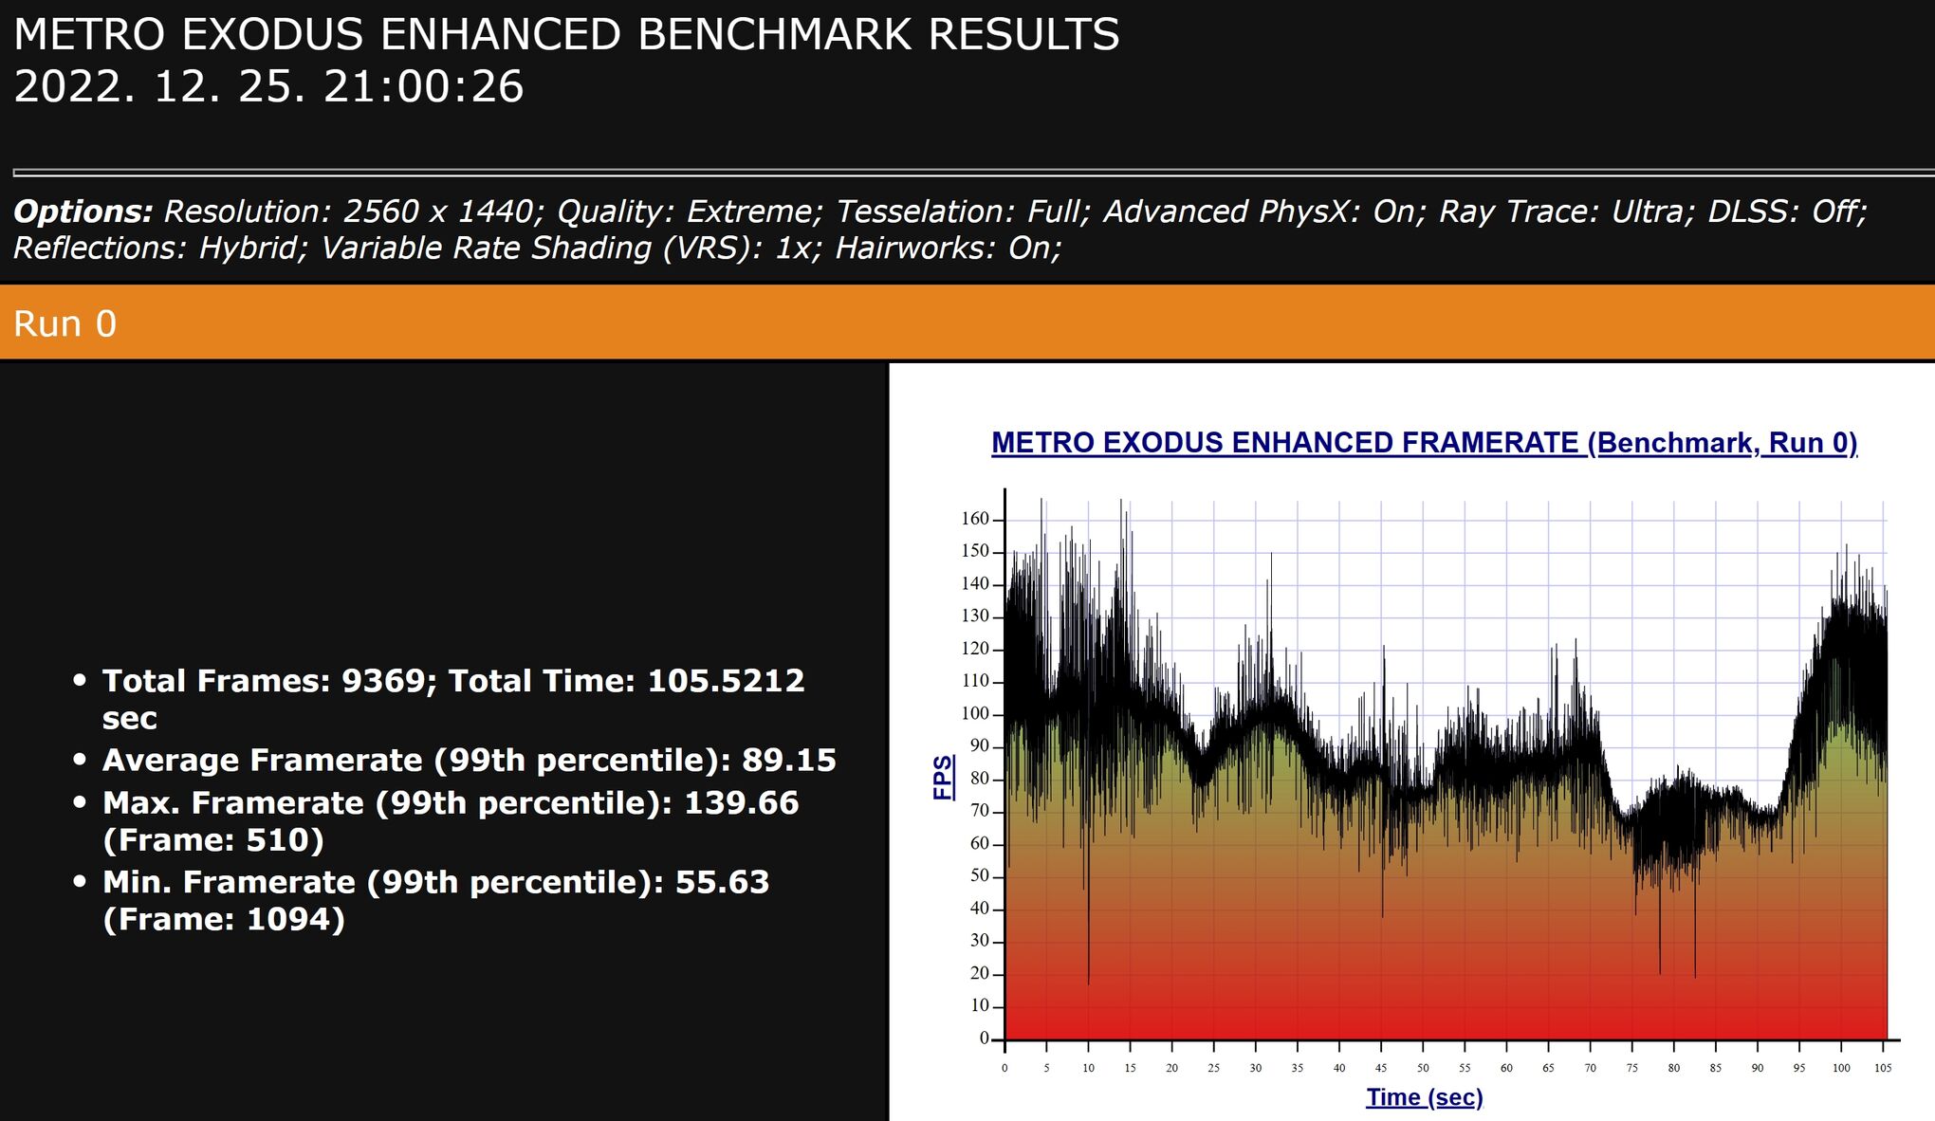
Task: Click the Reflections: Hybrid text
Action: (161, 248)
